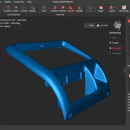The width and height of the screenshot is (130, 130).
Task: Expand the Export dropdown arrow
Action: tap(114, 8)
